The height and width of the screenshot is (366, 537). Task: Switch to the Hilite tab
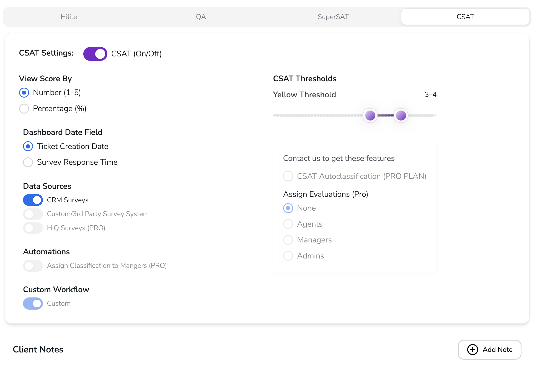tap(69, 17)
